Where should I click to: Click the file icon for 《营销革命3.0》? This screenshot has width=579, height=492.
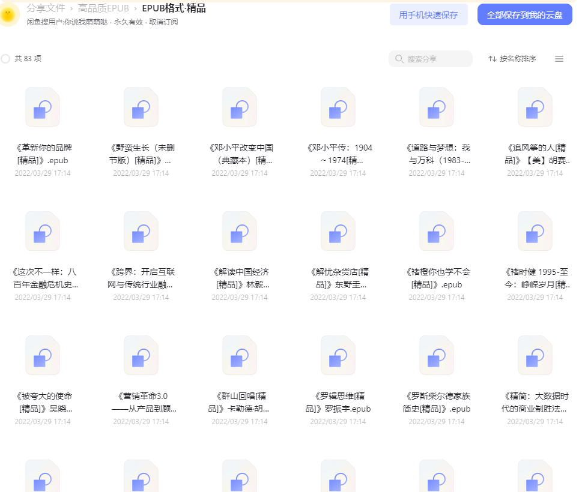pos(141,356)
